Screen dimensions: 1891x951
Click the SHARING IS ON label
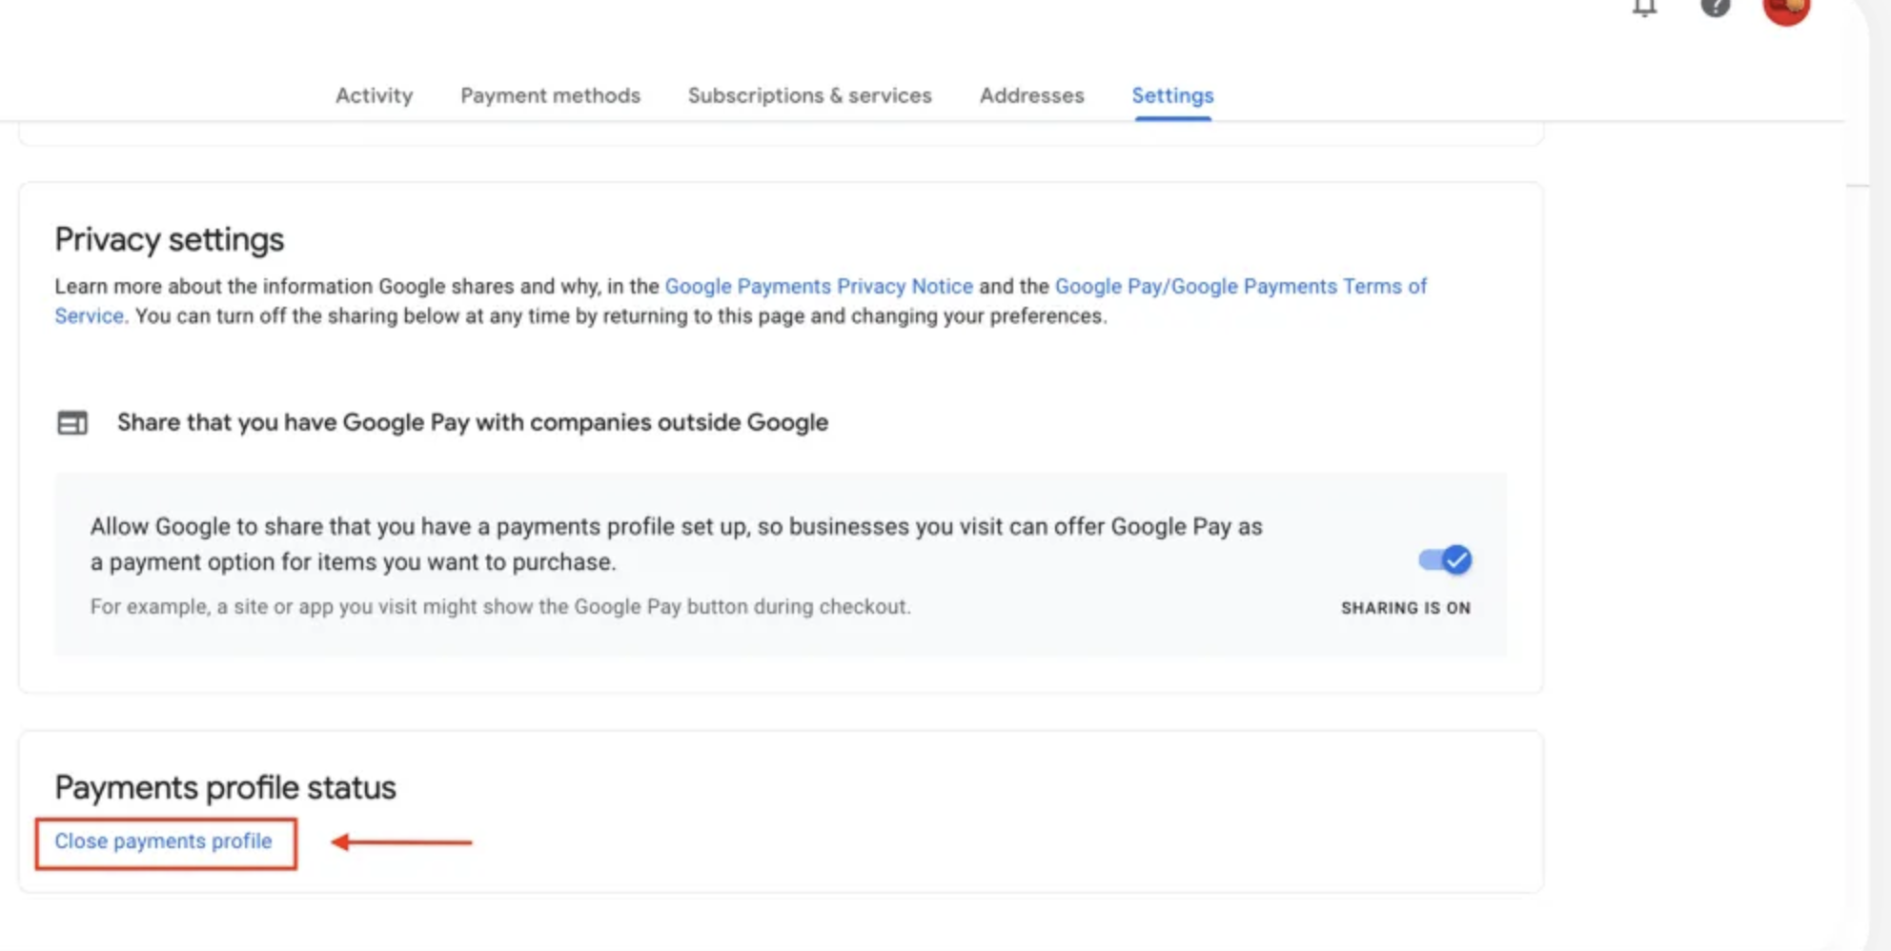click(1405, 608)
